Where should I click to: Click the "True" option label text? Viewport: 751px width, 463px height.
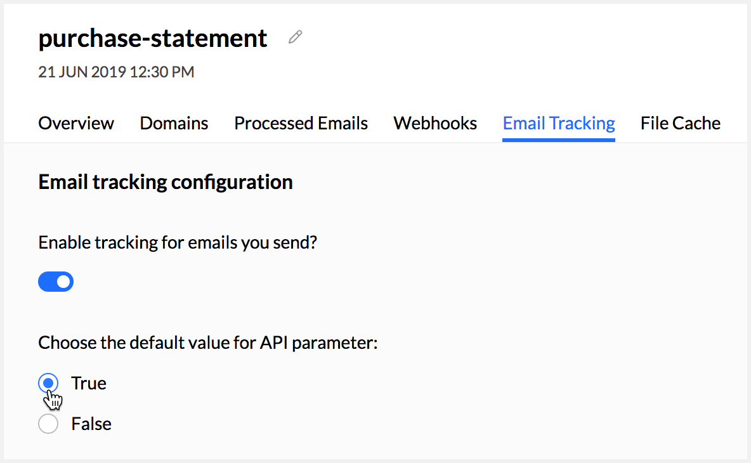point(89,384)
